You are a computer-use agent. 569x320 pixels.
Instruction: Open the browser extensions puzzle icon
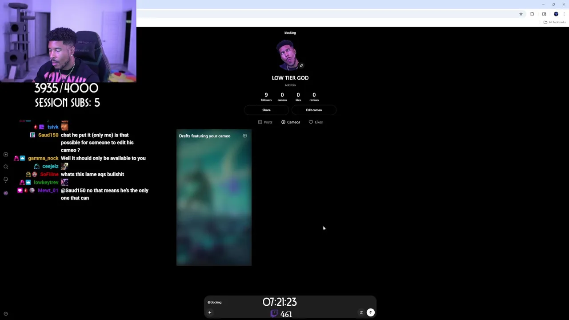click(532, 14)
